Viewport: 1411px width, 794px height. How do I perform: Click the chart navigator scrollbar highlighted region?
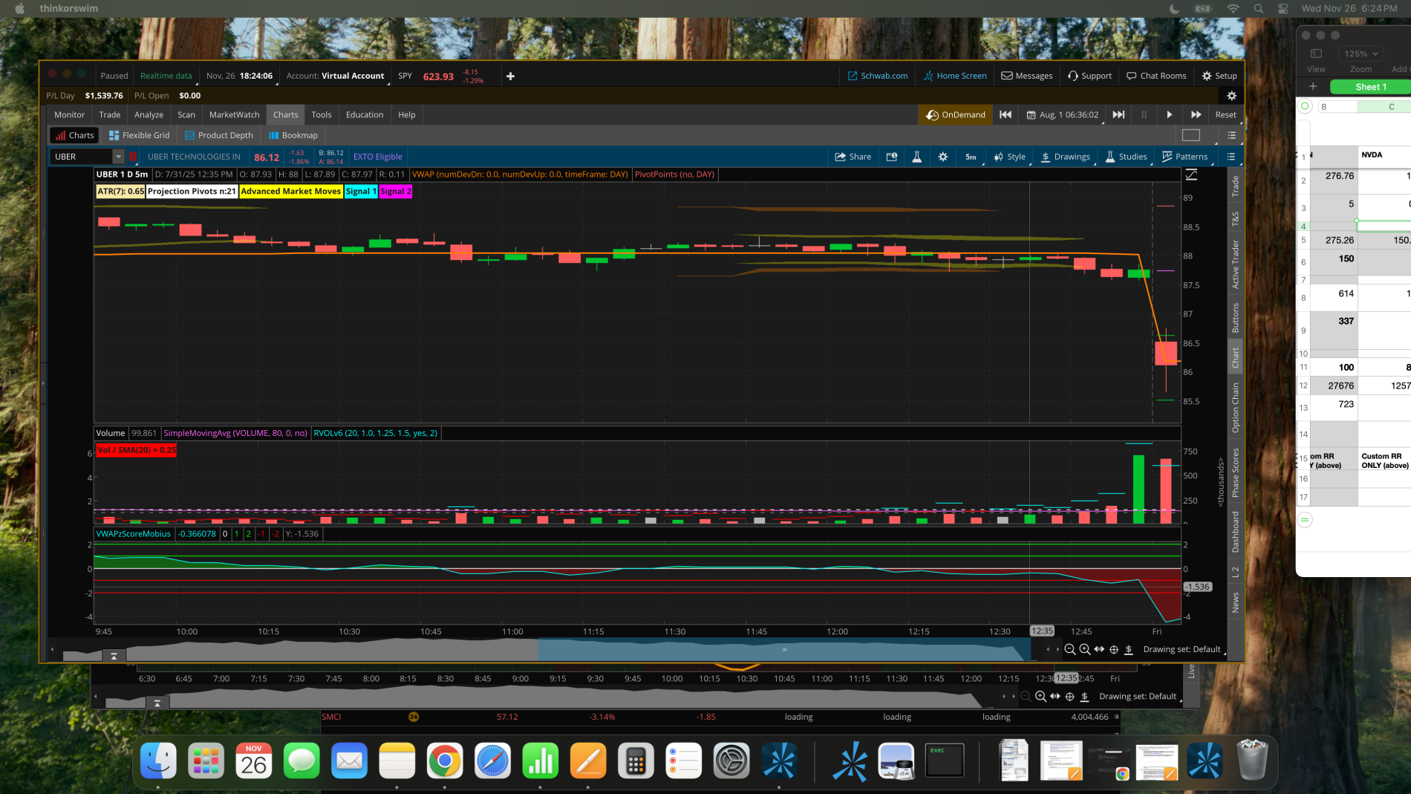783,649
